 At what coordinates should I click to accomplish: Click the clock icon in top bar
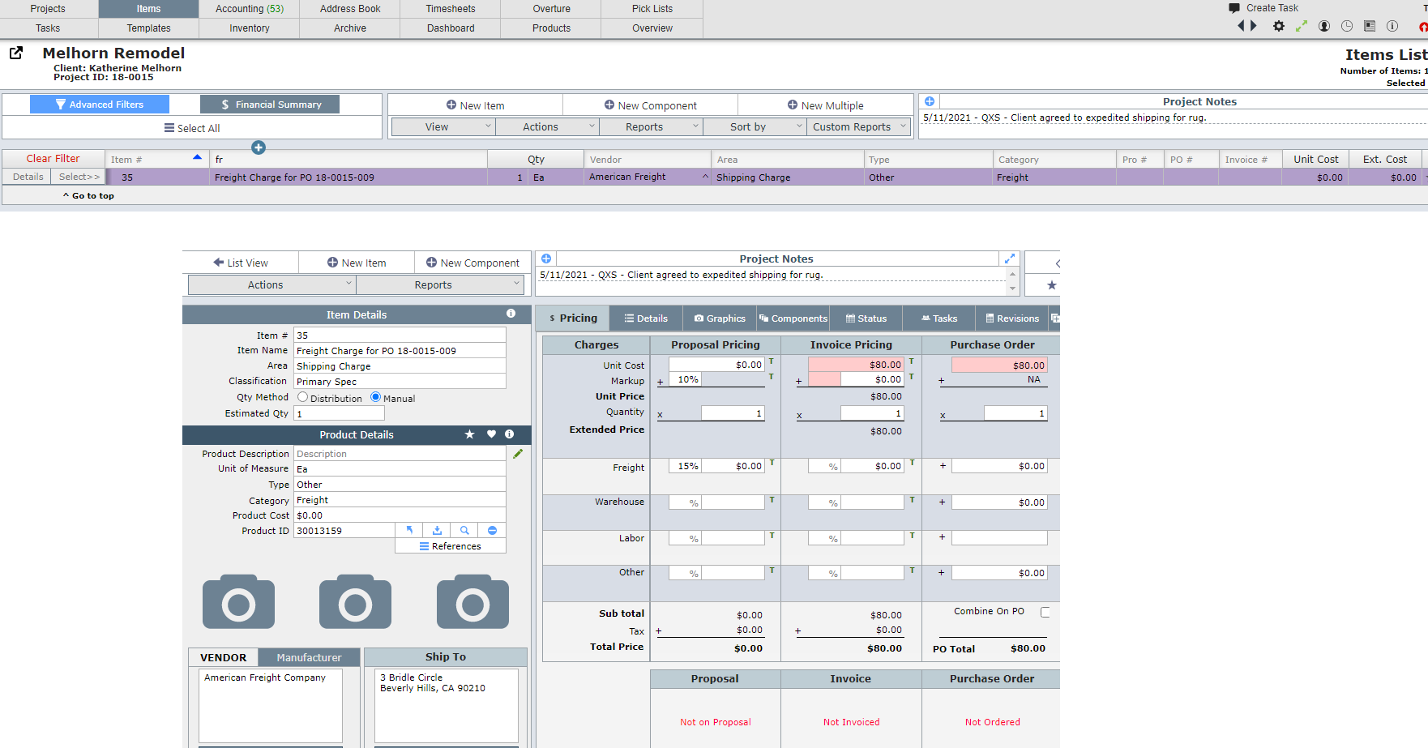(1347, 26)
